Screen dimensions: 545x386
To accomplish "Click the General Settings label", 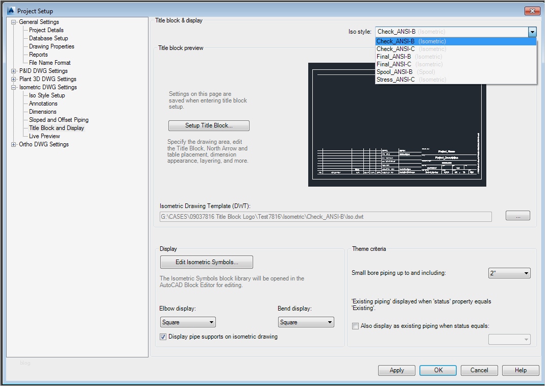I will coord(39,22).
